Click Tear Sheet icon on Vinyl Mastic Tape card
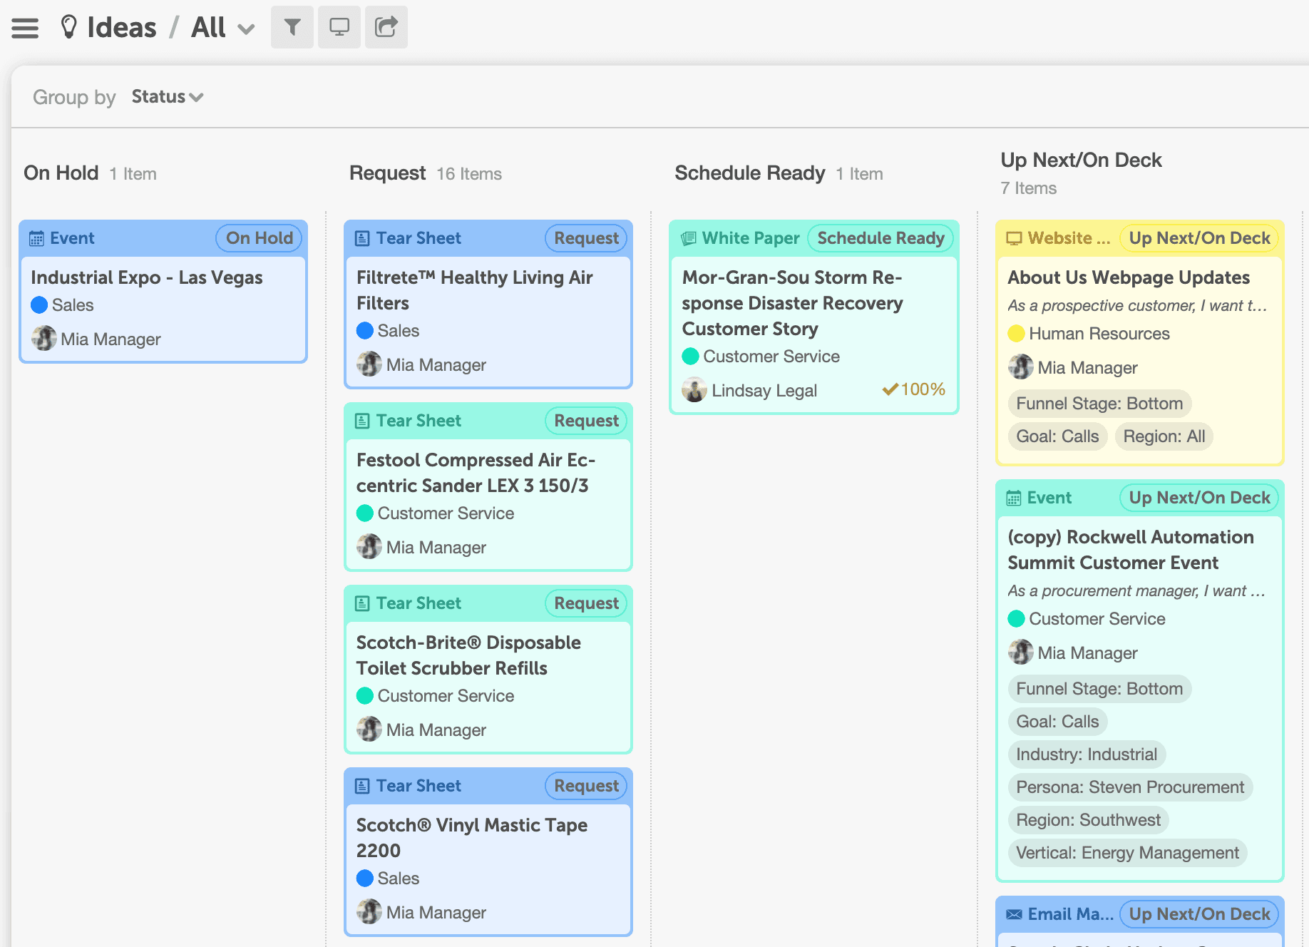Viewport: 1309px width, 947px height. (362, 786)
